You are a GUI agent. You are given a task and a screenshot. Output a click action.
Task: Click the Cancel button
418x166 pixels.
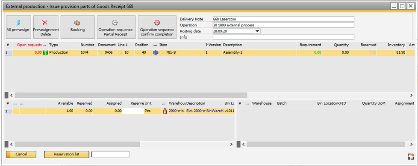(x=21, y=155)
